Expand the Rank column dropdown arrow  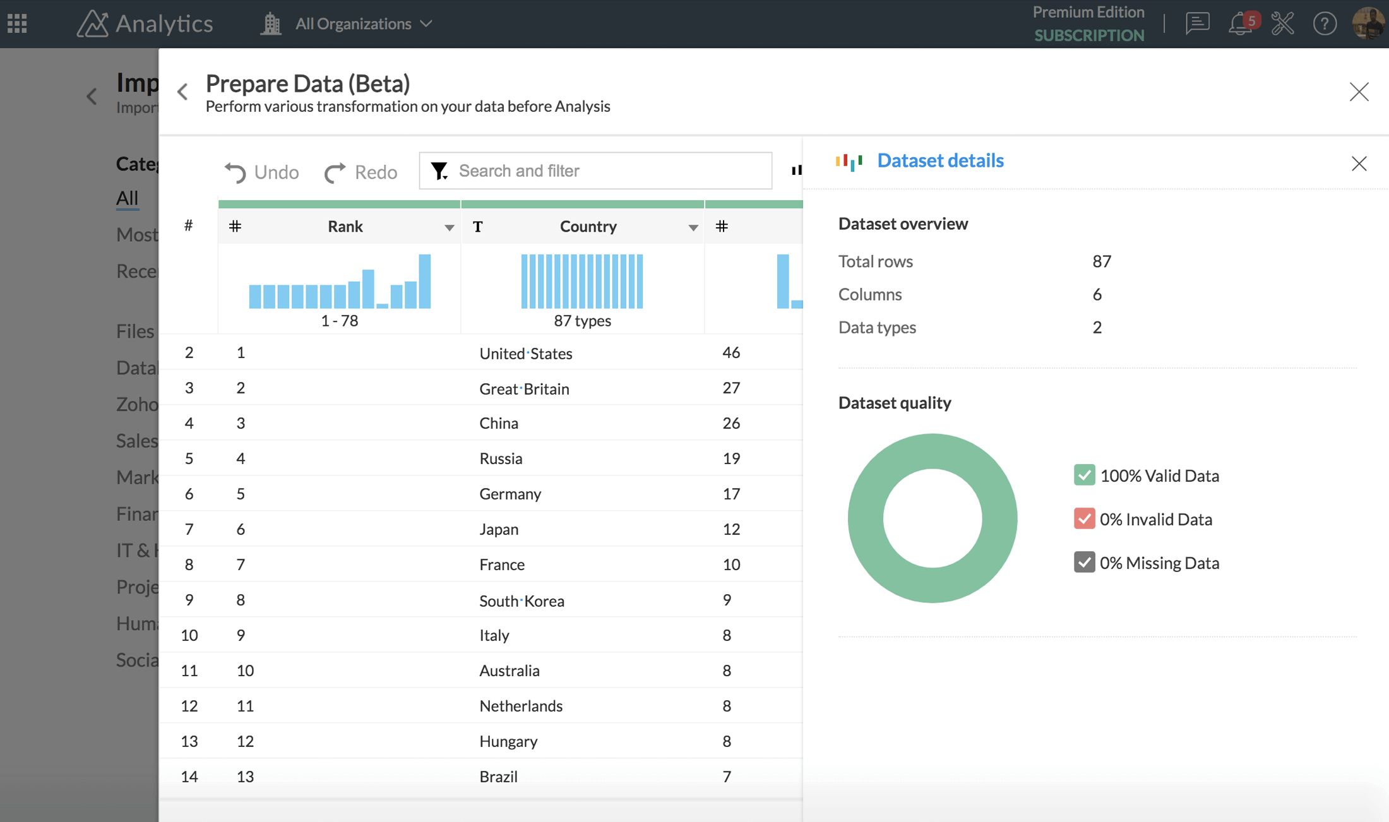(449, 227)
